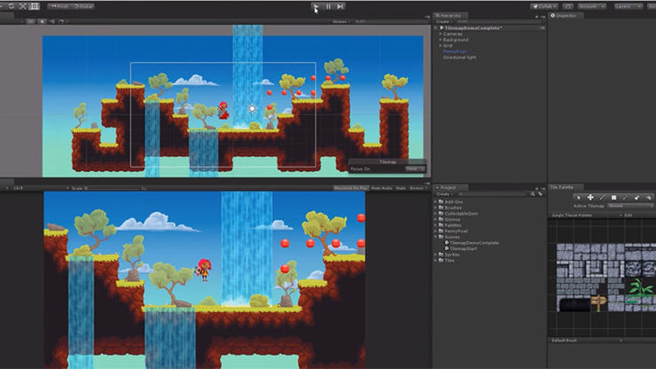The width and height of the screenshot is (656, 369).
Task: Switch to the Inspector tab
Action: point(564,15)
